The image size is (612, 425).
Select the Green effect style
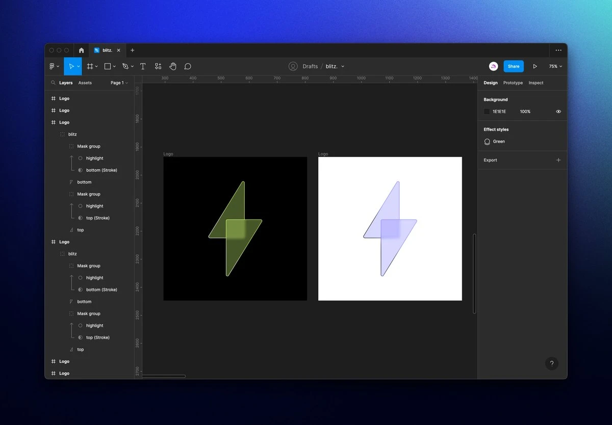pos(498,142)
